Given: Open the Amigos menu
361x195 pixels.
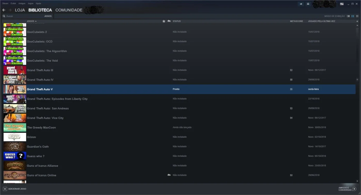Looking at the screenshot, I should click(x=22, y=4).
